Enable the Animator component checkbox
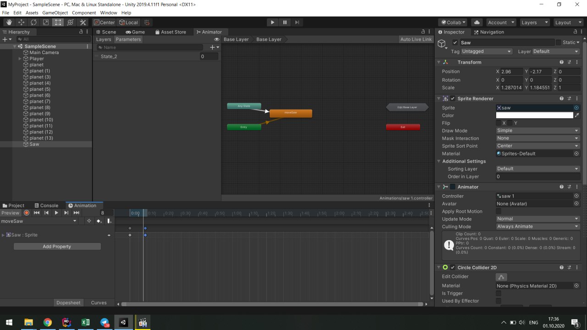The image size is (587, 330). click(x=453, y=187)
